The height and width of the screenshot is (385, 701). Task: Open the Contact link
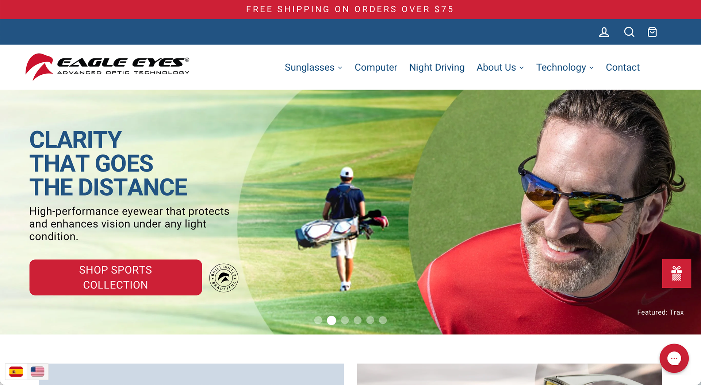[x=623, y=67]
